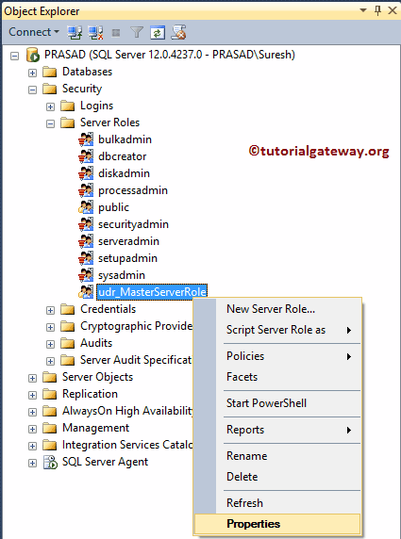The height and width of the screenshot is (539, 401).
Task: Click the public role icon
Action: coord(86,207)
